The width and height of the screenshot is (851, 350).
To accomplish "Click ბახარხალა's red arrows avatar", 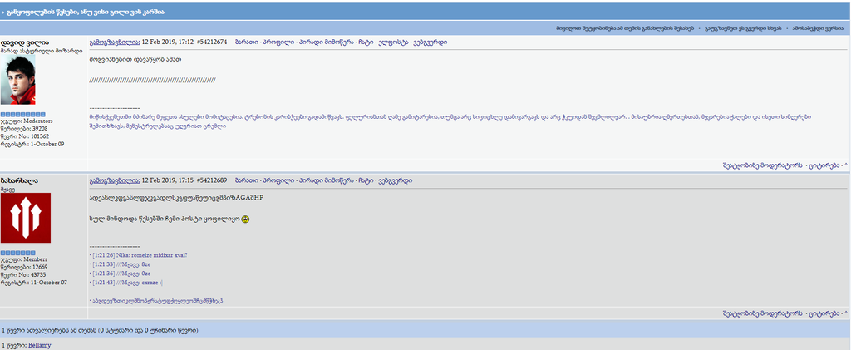I will click(x=26, y=218).
